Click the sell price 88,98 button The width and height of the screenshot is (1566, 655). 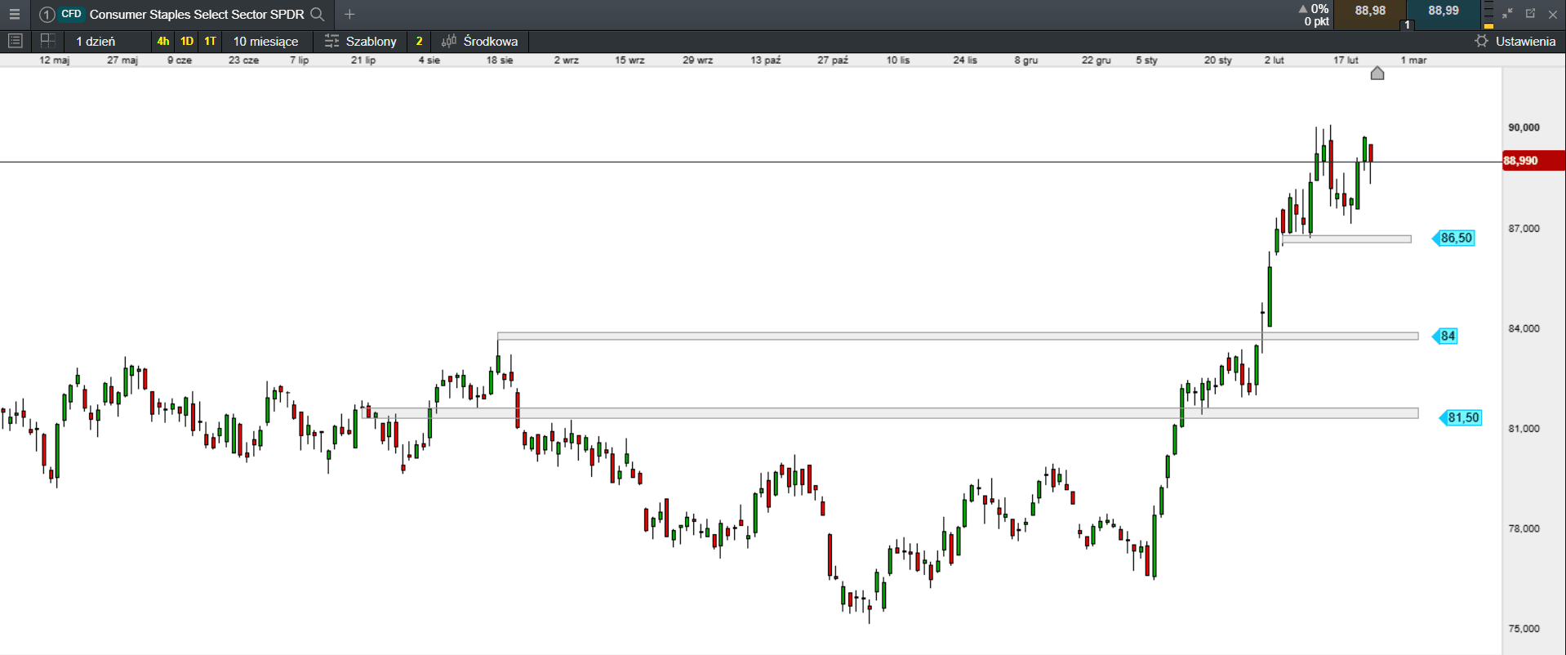[x=1370, y=11]
